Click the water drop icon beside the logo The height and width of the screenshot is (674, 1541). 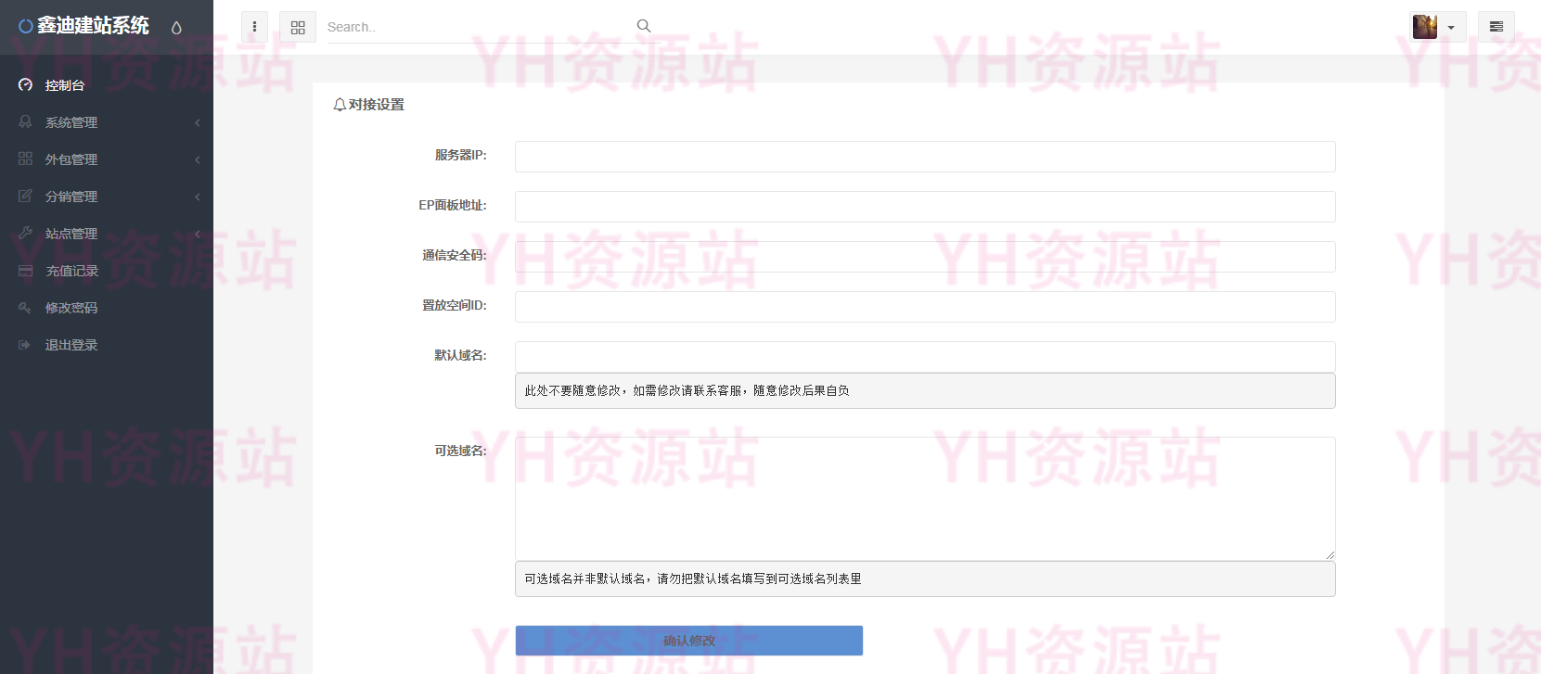pyautogui.click(x=176, y=28)
